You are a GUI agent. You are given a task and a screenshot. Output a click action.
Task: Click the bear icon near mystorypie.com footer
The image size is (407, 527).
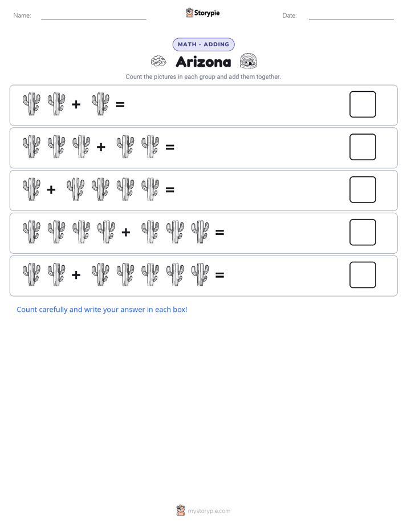click(x=181, y=510)
